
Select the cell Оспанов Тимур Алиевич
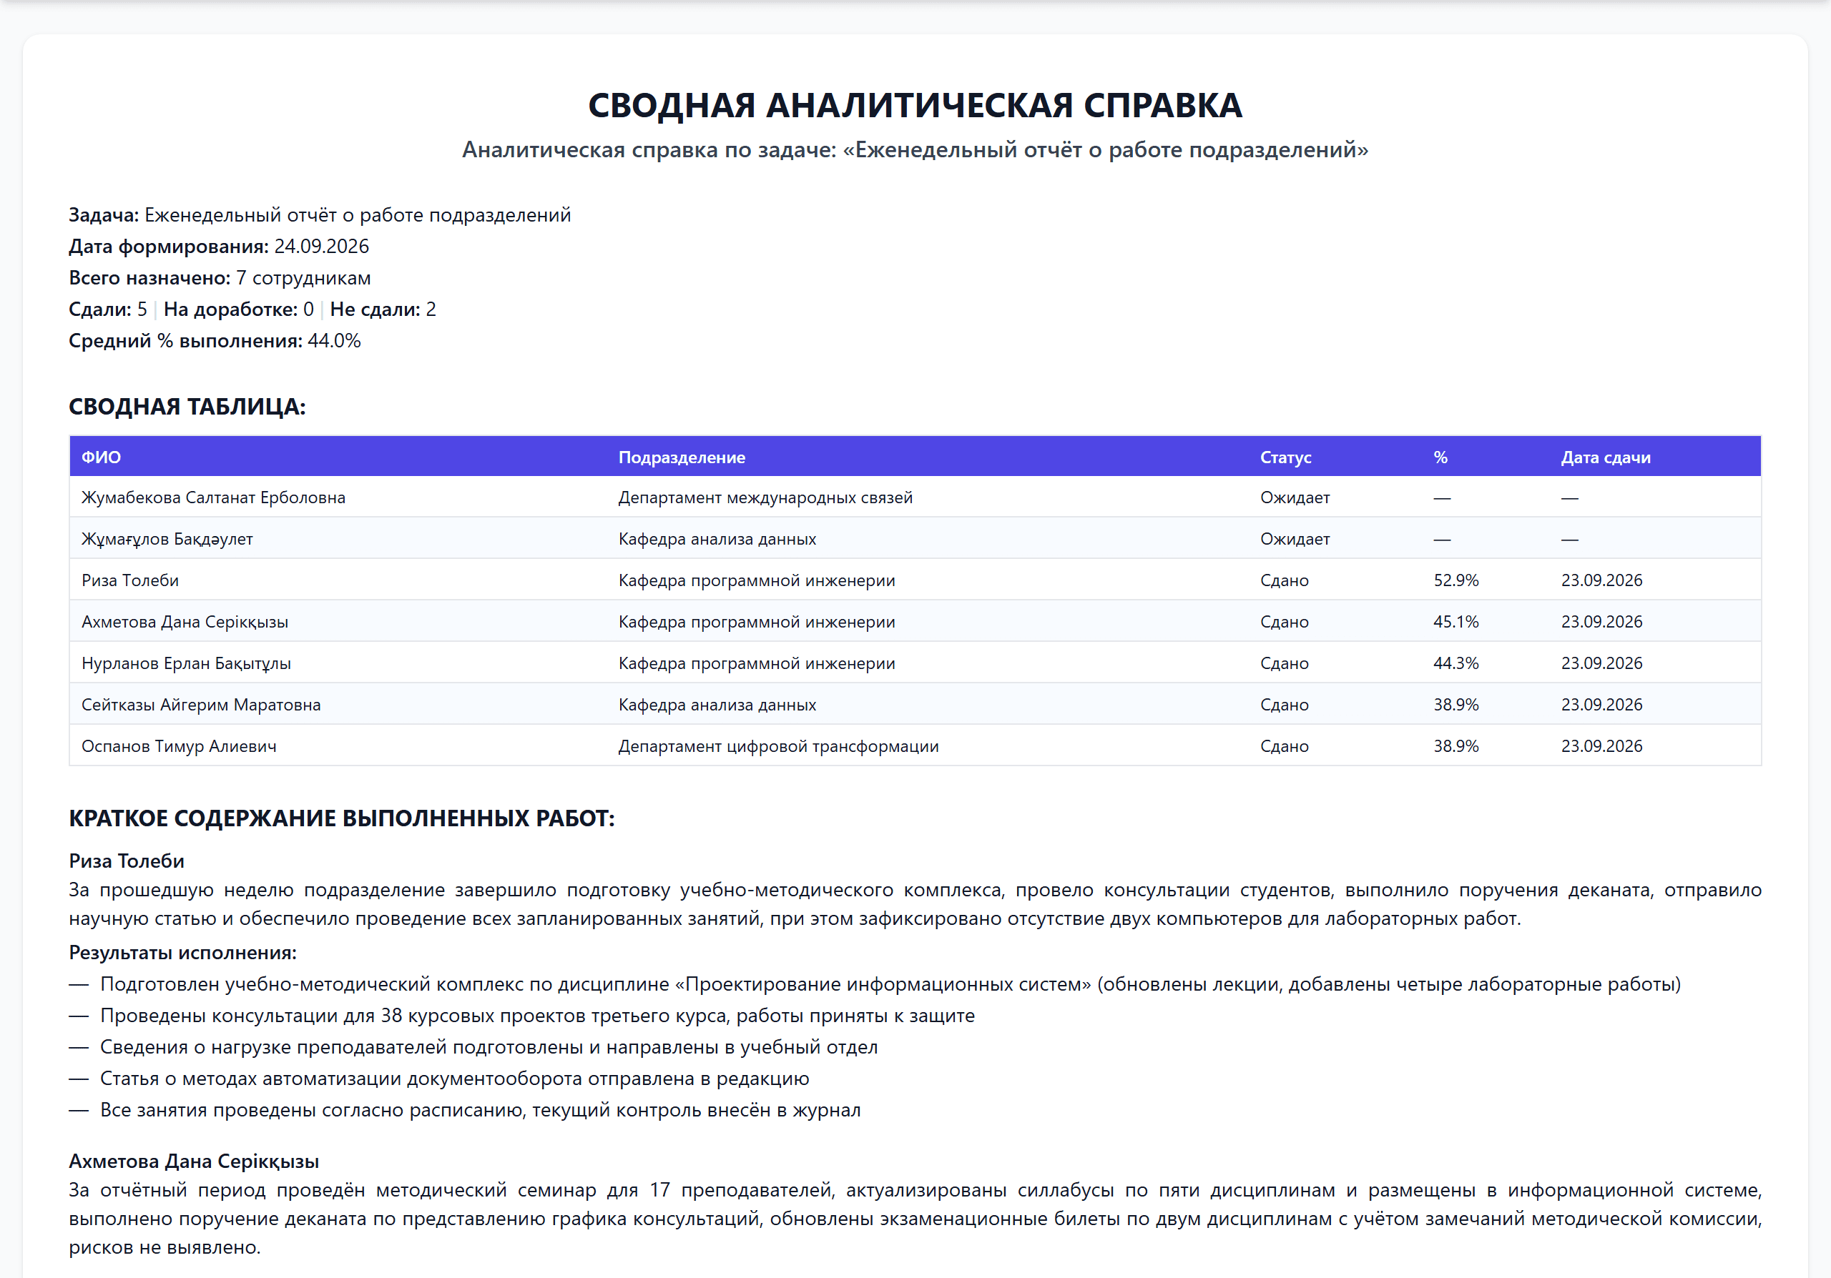click(x=179, y=745)
